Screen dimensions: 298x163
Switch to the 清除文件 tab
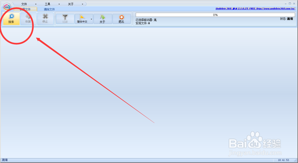tap(49, 9)
